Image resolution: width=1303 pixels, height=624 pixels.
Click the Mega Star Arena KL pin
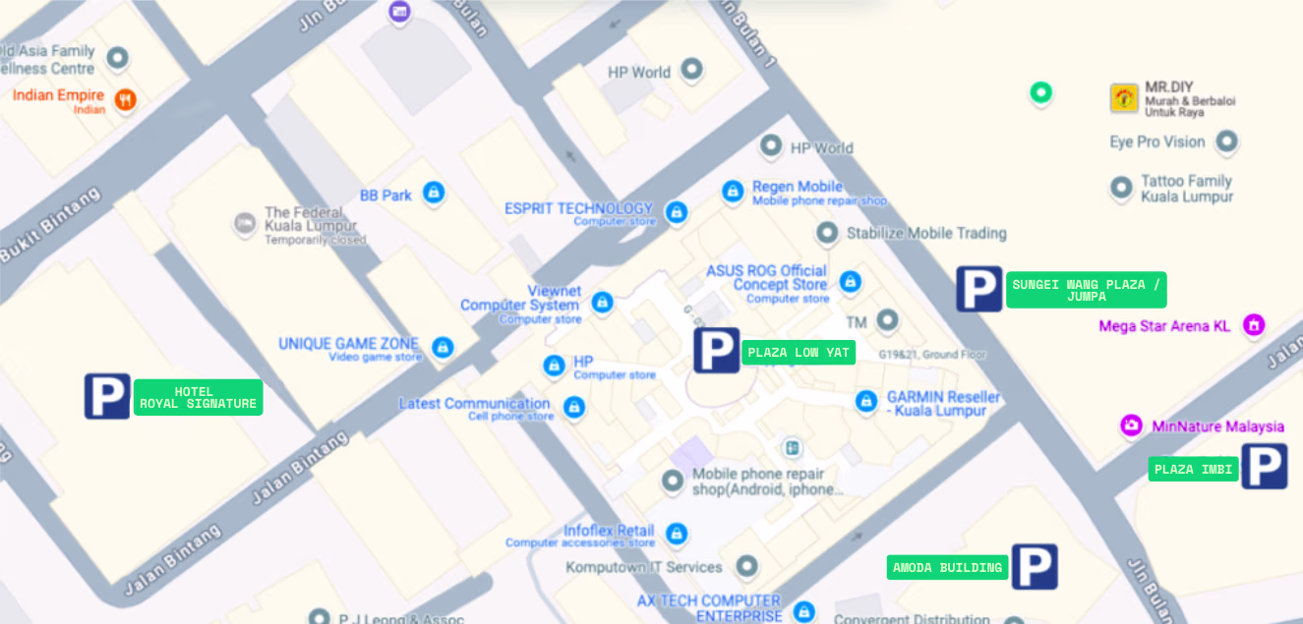[x=1254, y=324]
